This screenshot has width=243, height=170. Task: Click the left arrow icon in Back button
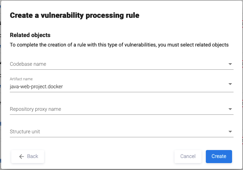pyautogui.click(x=21, y=156)
